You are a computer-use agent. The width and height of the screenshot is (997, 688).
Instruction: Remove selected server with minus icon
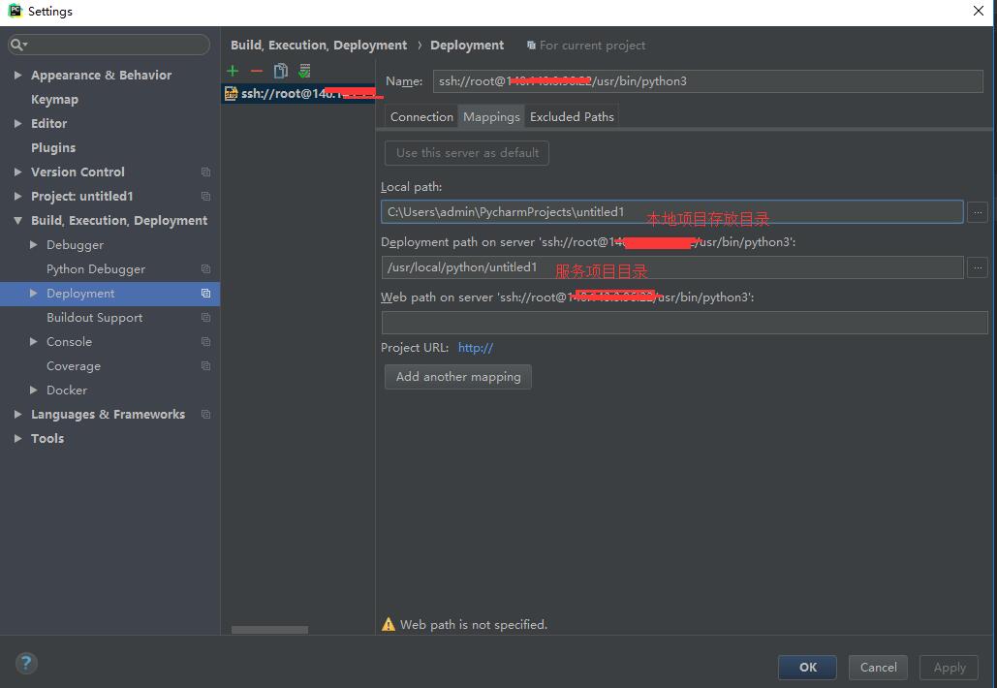pos(256,71)
